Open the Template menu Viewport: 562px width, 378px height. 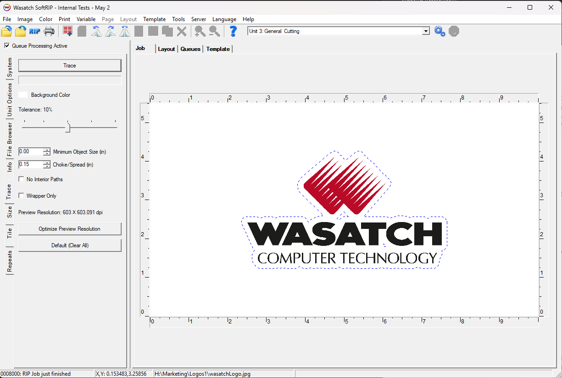pos(155,19)
